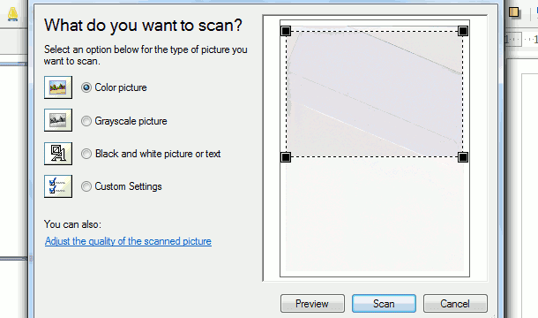The height and width of the screenshot is (318, 538).
Task: Start scanning with the Scan button
Action: click(x=384, y=304)
